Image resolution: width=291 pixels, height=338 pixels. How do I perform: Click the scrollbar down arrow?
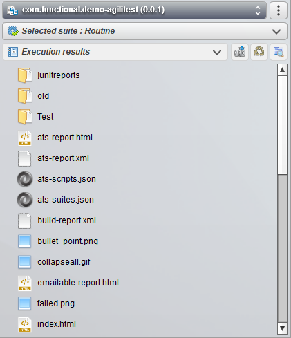point(282,328)
